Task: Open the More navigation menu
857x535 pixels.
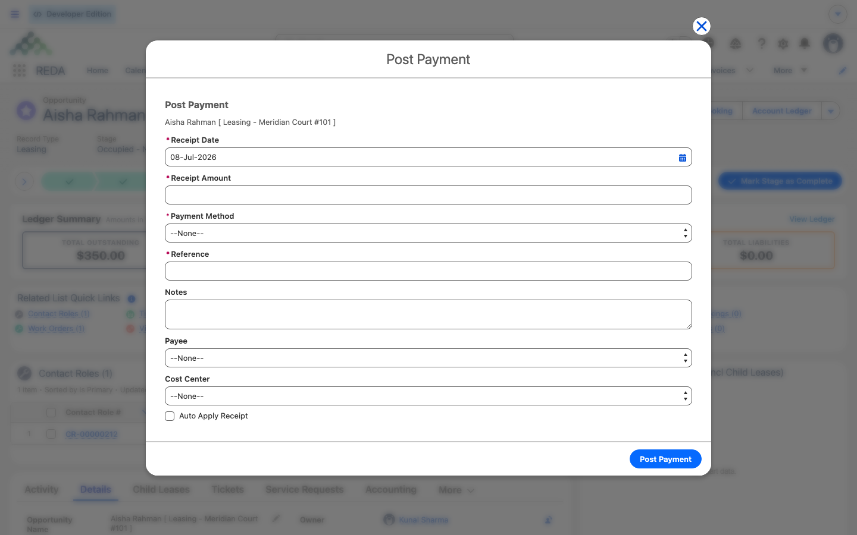Action: [790, 71]
